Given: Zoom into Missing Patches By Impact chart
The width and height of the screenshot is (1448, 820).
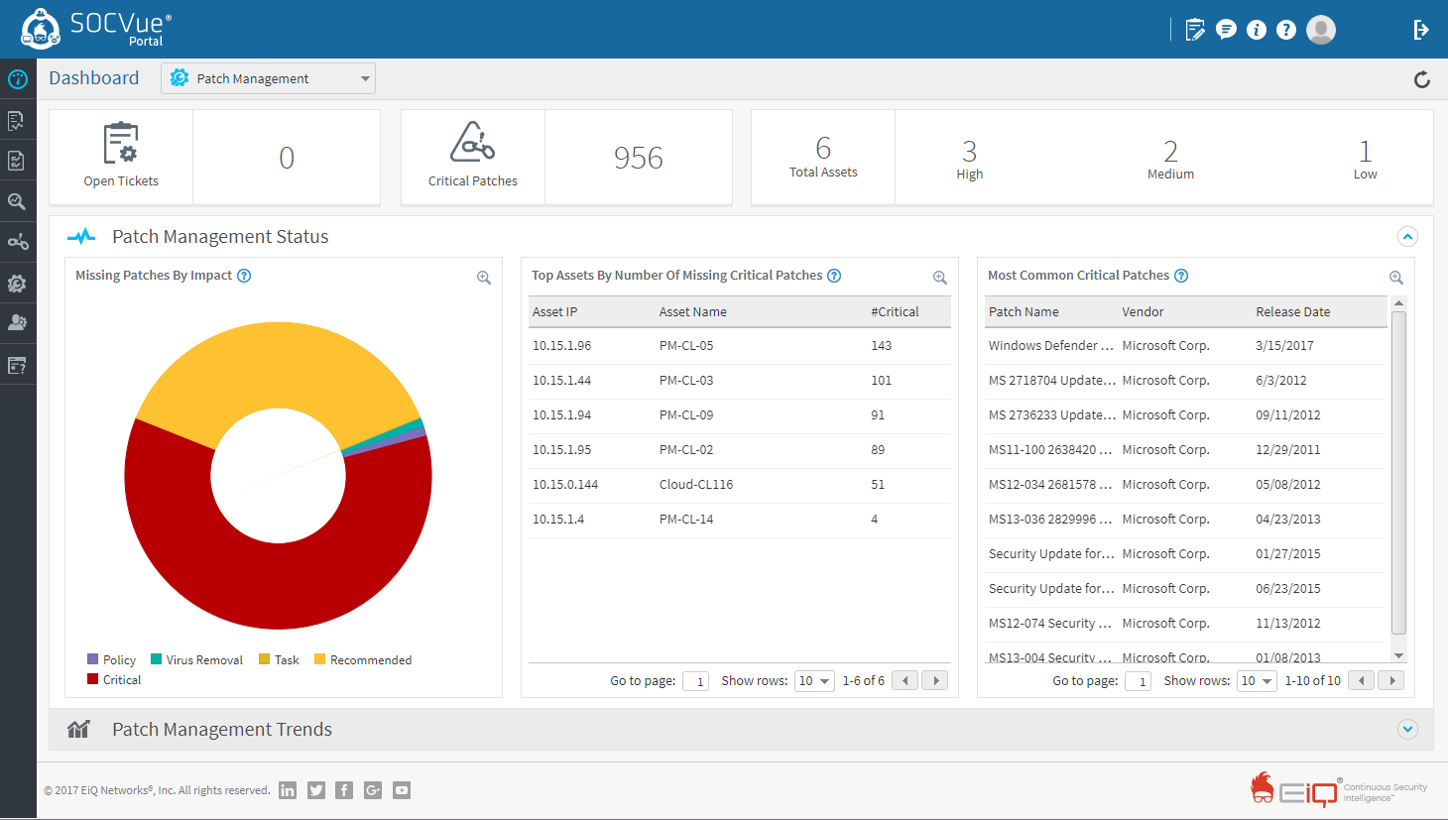Looking at the screenshot, I should pos(484,278).
